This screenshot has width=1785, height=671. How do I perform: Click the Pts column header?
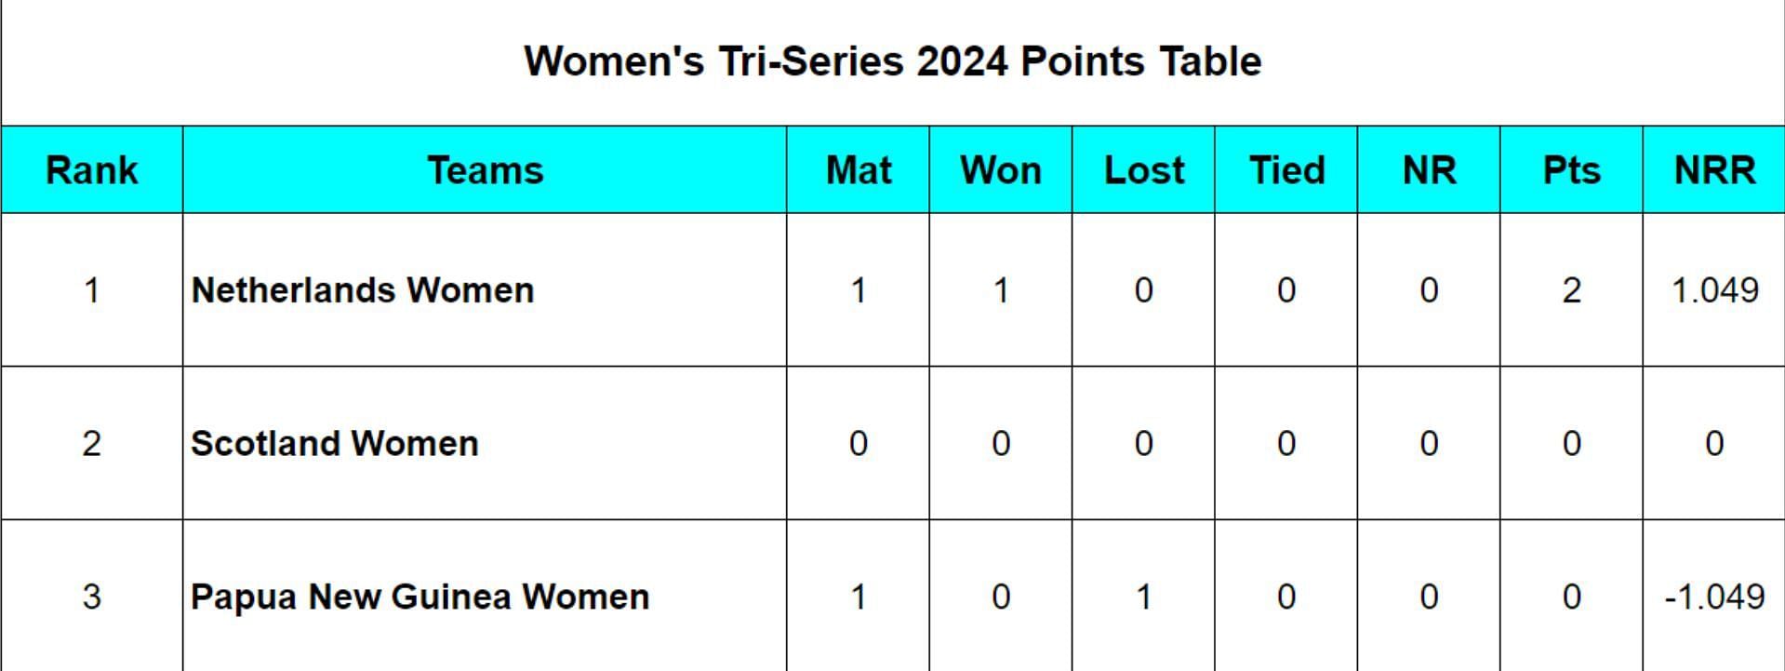1571,170
